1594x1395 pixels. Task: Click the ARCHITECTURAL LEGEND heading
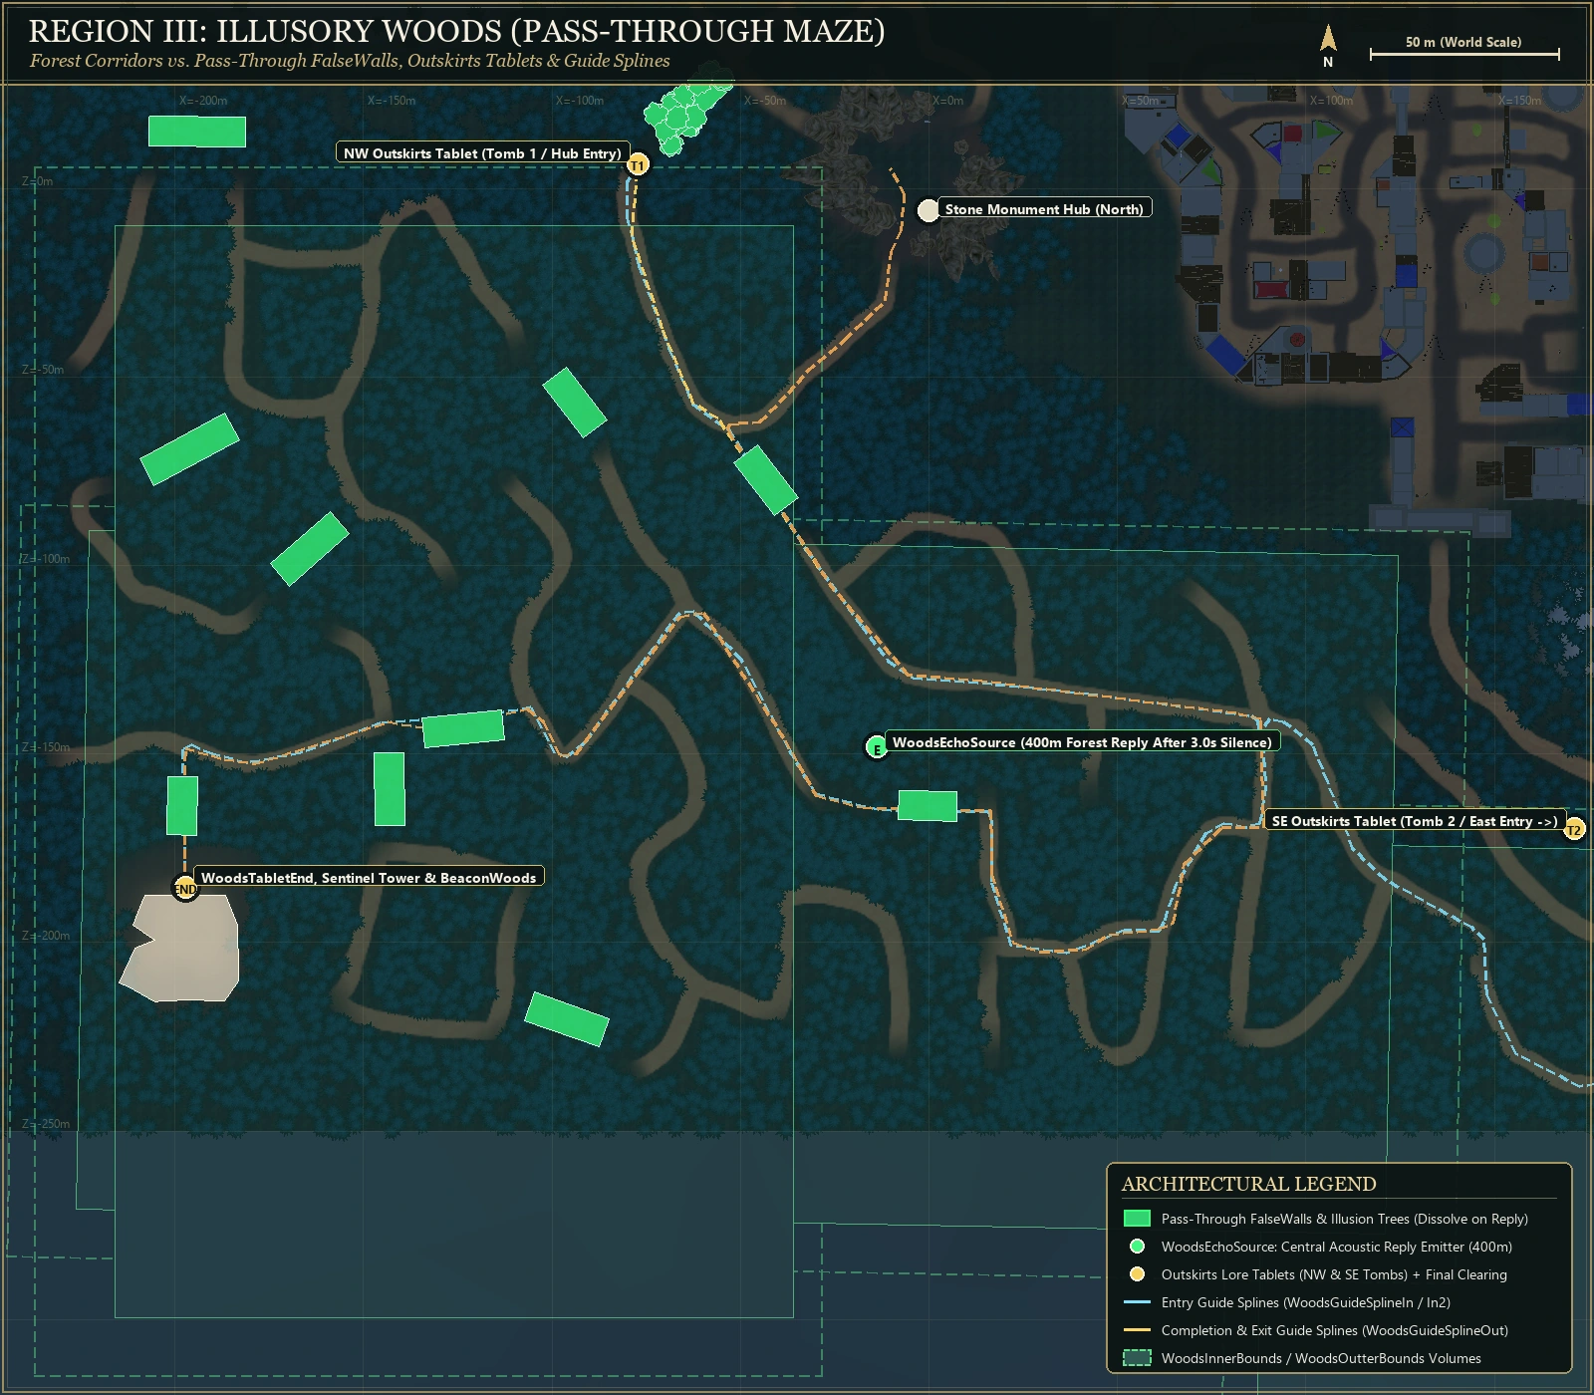[x=1248, y=1184]
